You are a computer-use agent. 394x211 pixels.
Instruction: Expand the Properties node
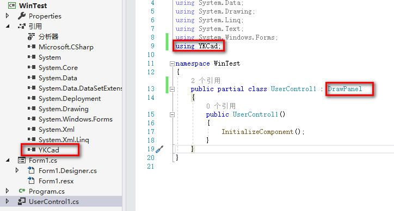coord(7,16)
